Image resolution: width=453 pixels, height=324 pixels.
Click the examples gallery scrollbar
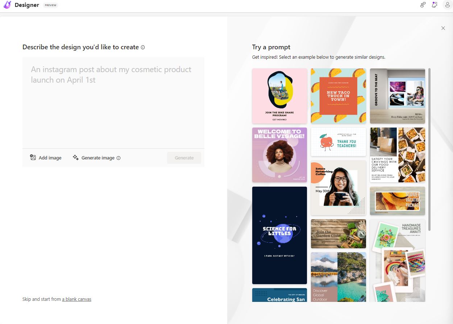(429, 149)
